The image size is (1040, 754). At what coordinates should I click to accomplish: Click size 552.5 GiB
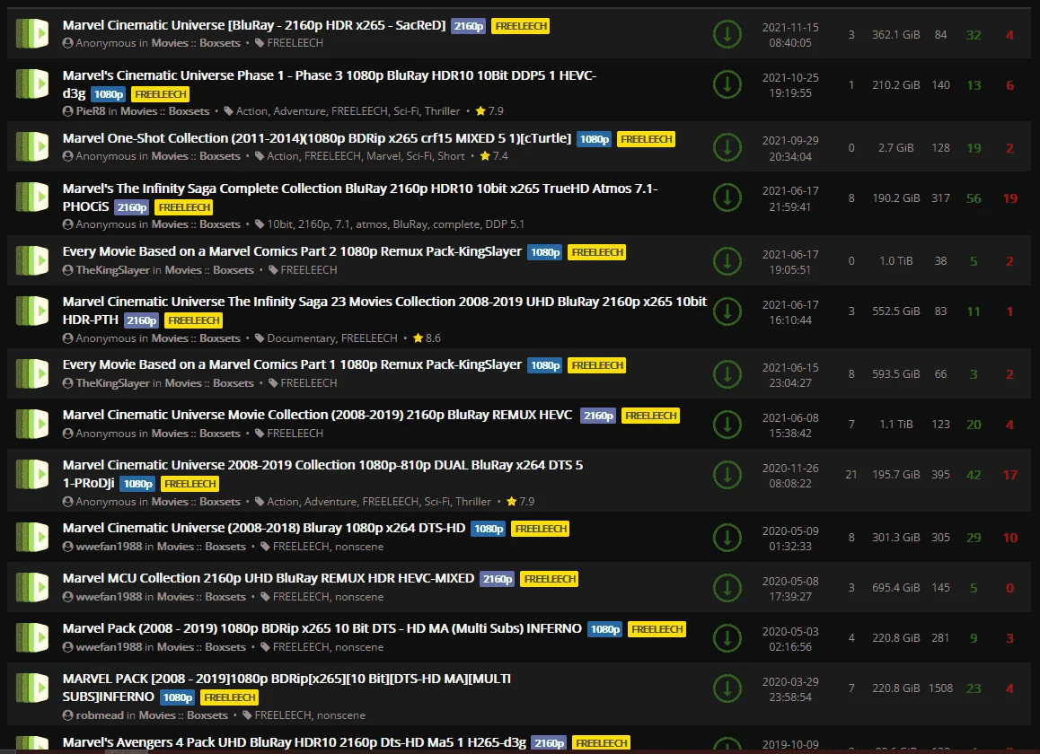pyautogui.click(x=896, y=311)
